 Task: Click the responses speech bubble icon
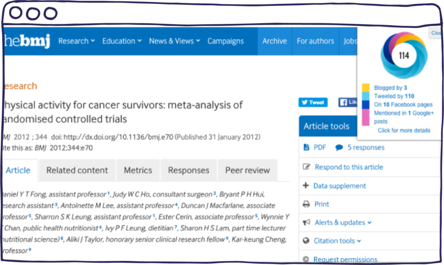tap(339, 147)
